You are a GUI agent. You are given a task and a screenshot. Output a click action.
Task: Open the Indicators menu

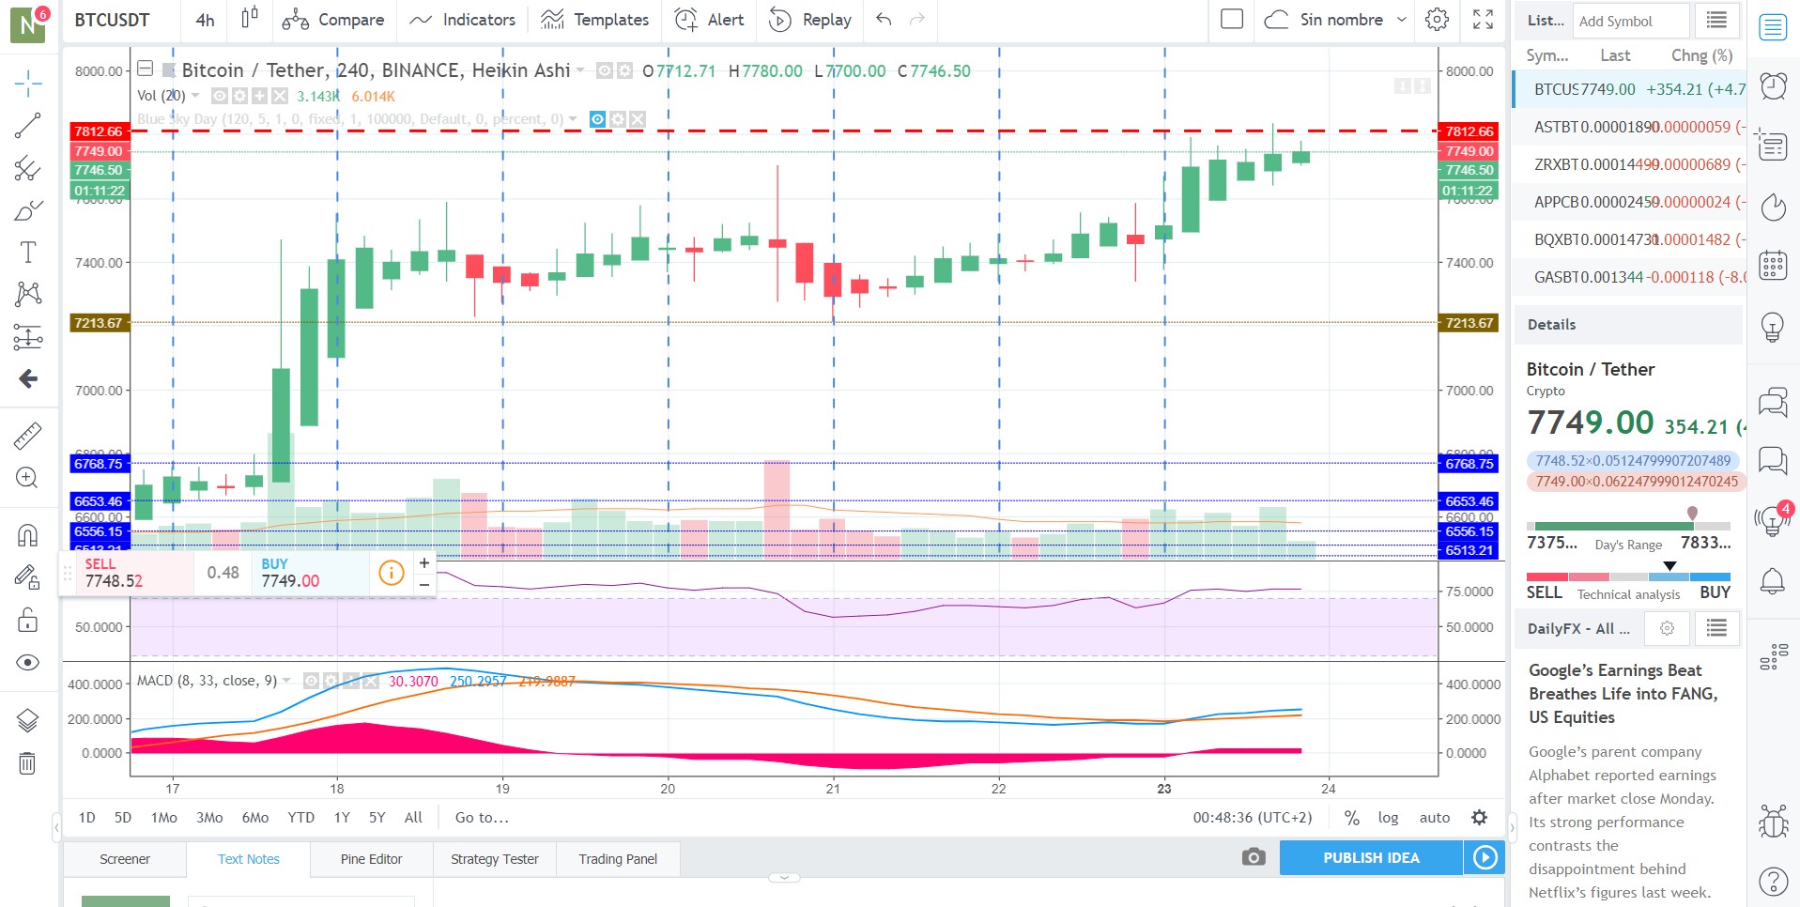(462, 20)
